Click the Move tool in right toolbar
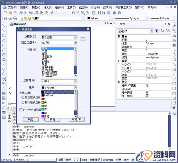 [x=174, y=50]
